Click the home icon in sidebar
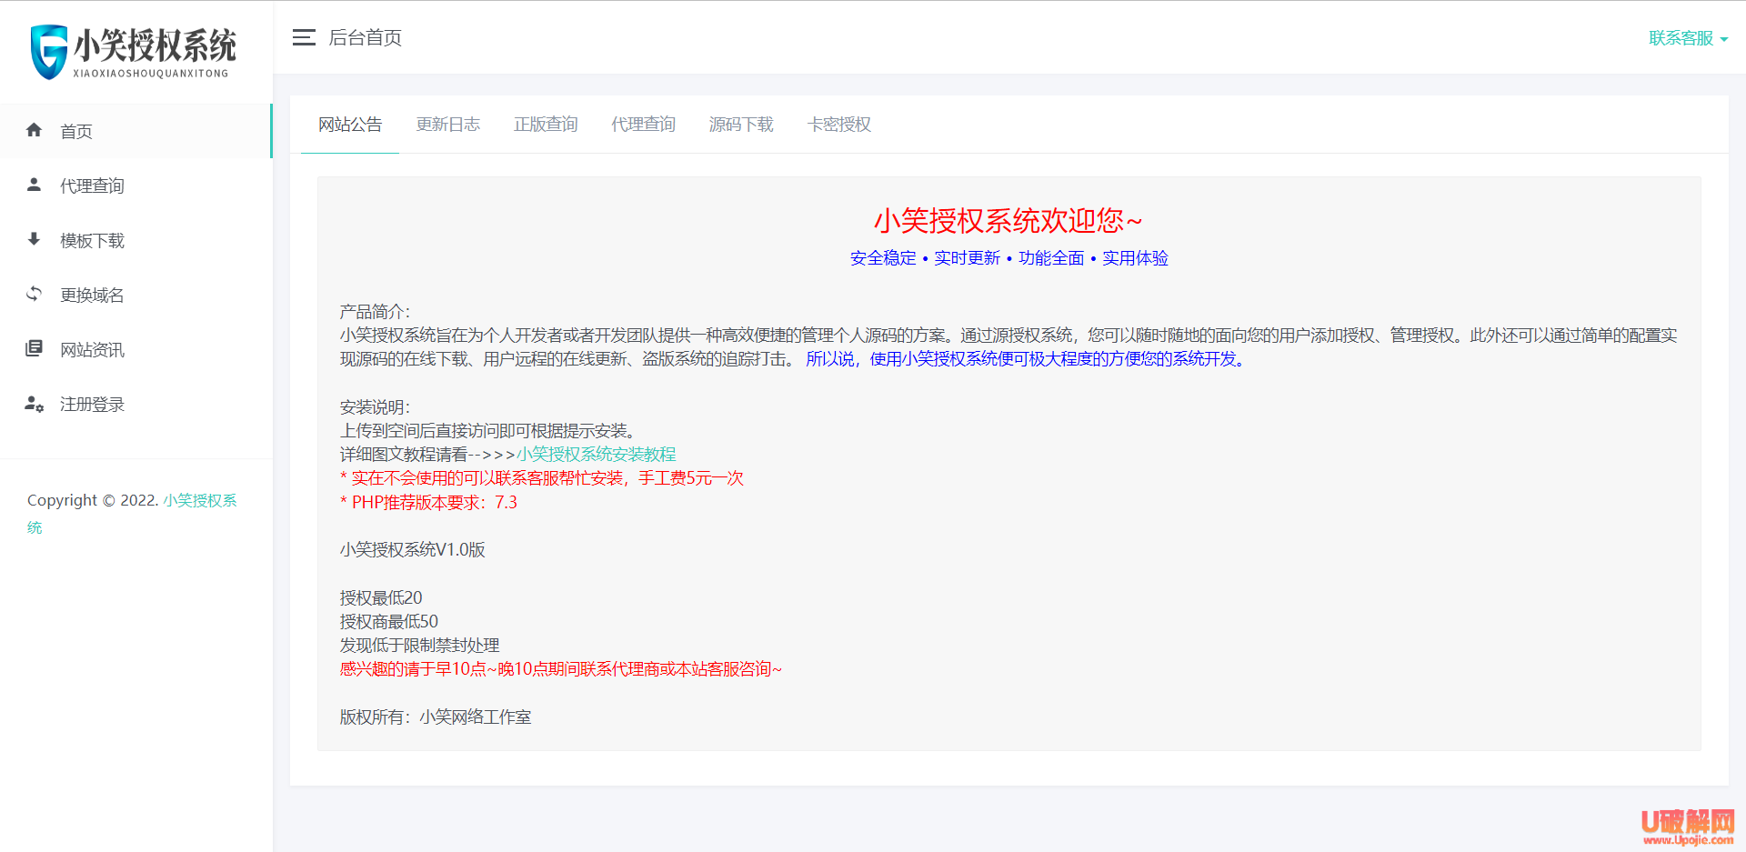Screen dimensions: 1746x852 (35, 130)
